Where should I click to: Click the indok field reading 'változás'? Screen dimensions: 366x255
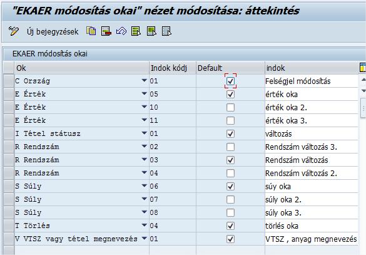point(312,133)
